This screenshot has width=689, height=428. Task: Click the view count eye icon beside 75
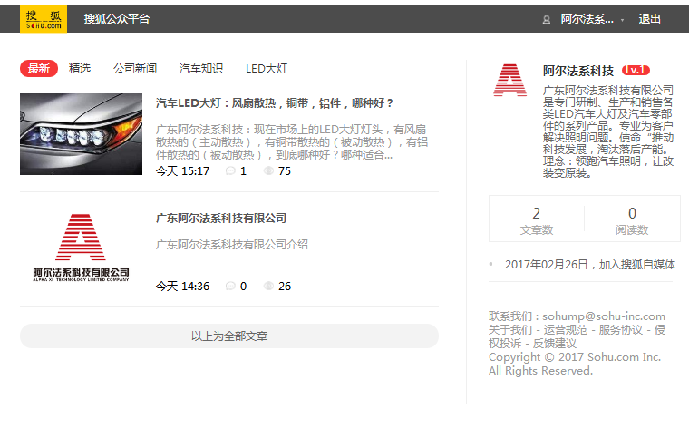click(x=268, y=171)
